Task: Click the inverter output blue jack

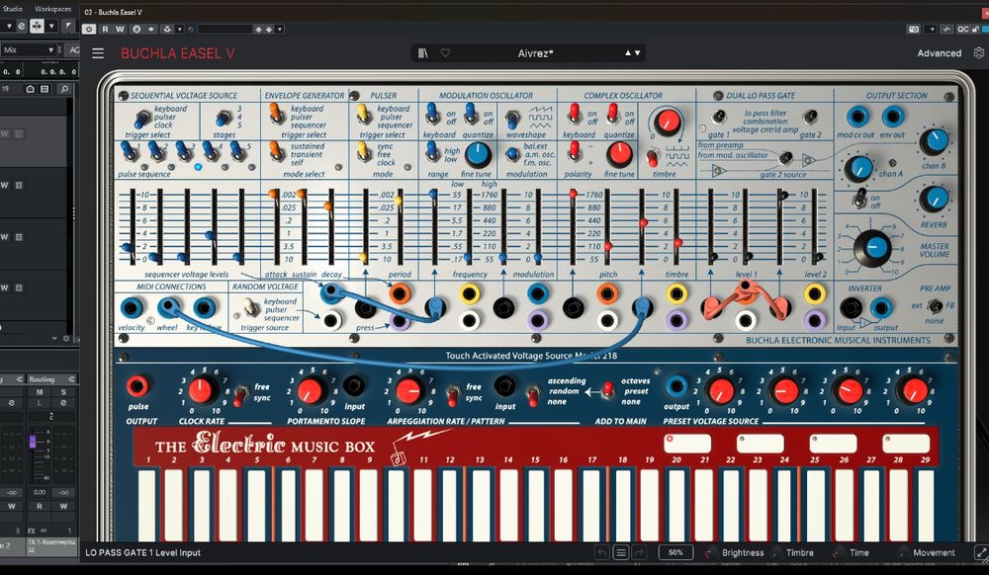Action: pos(881,308)
